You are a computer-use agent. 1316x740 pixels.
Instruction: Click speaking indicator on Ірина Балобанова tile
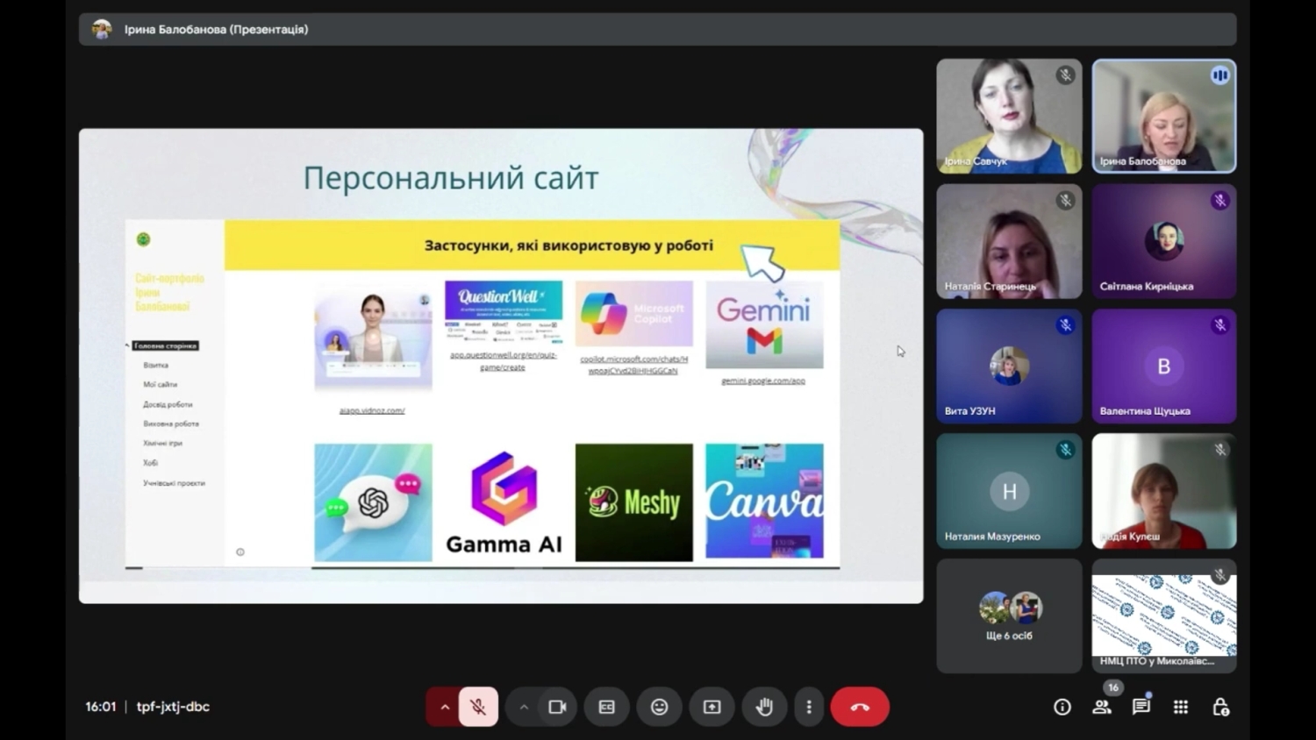[x=1220, y=75]
